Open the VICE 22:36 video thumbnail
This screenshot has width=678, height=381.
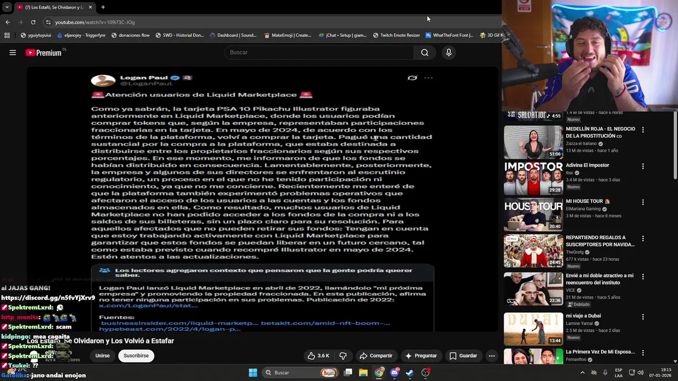[533, 288]
